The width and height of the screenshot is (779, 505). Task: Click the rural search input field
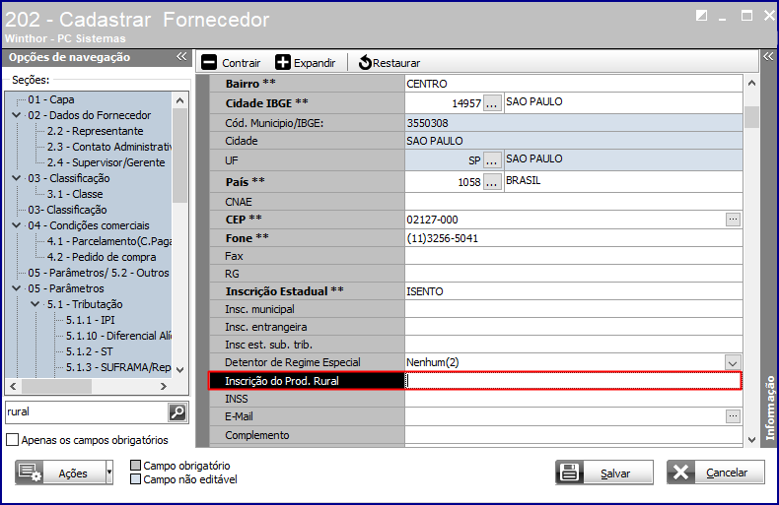point(87,411)
